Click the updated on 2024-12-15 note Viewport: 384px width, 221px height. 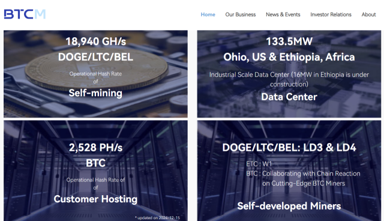coord(157,217)
